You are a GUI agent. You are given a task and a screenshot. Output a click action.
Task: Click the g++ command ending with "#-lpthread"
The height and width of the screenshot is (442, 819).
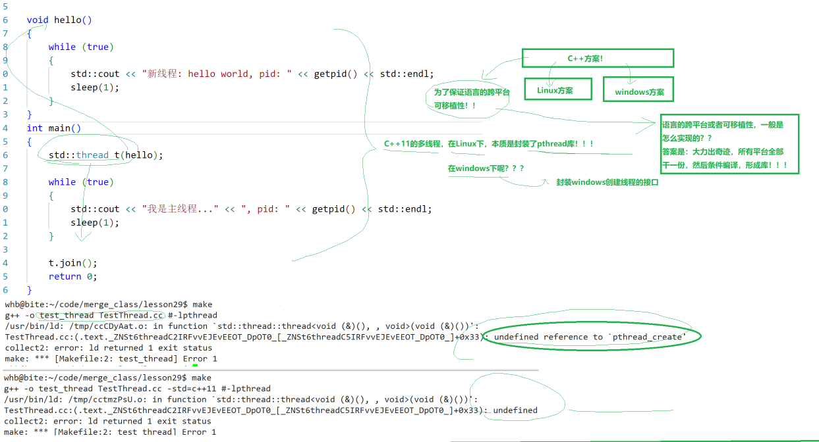111,315
